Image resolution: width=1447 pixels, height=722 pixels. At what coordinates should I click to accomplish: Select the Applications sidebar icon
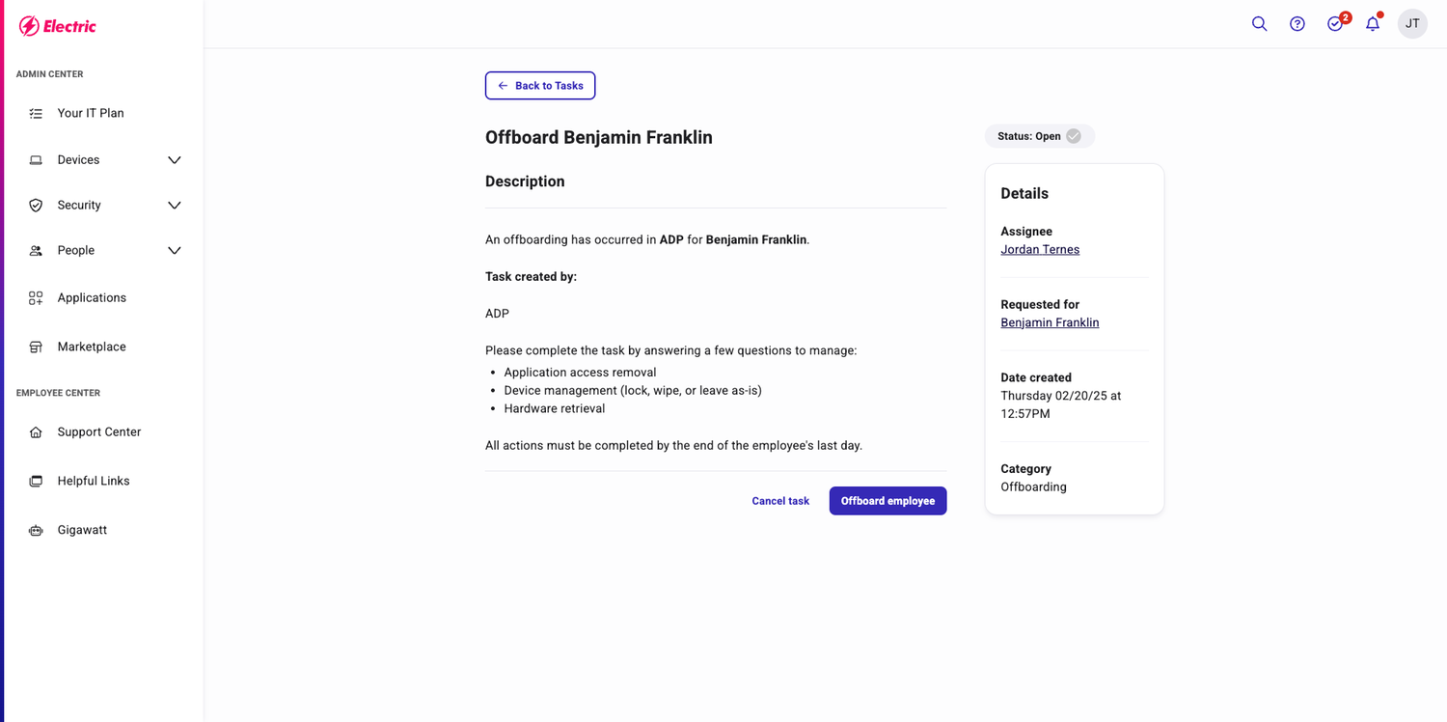(35, 297)
